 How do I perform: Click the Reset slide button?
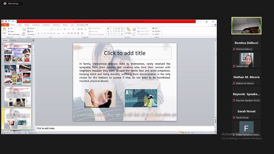click(31, 31)
